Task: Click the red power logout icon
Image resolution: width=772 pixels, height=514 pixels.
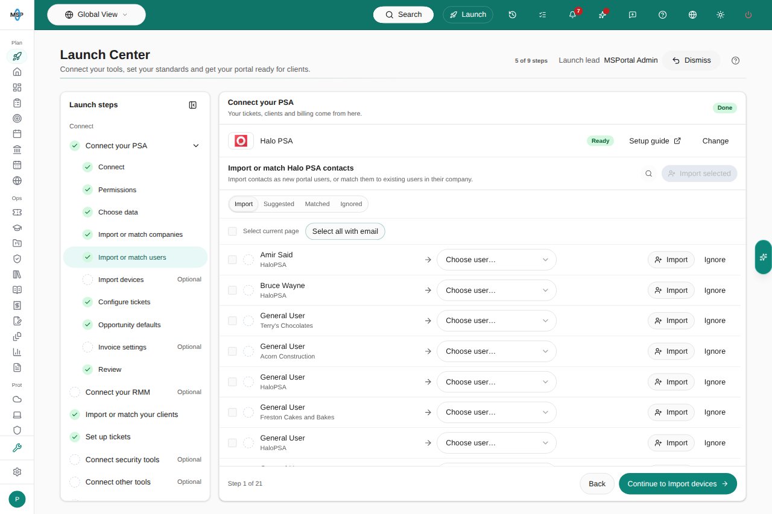Action: tap(748, 14)
